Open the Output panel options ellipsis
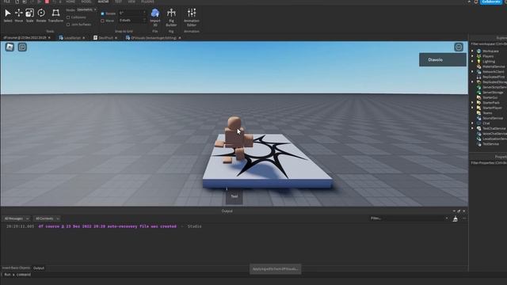This screenshot has width=507, height=285. (464, 218)
